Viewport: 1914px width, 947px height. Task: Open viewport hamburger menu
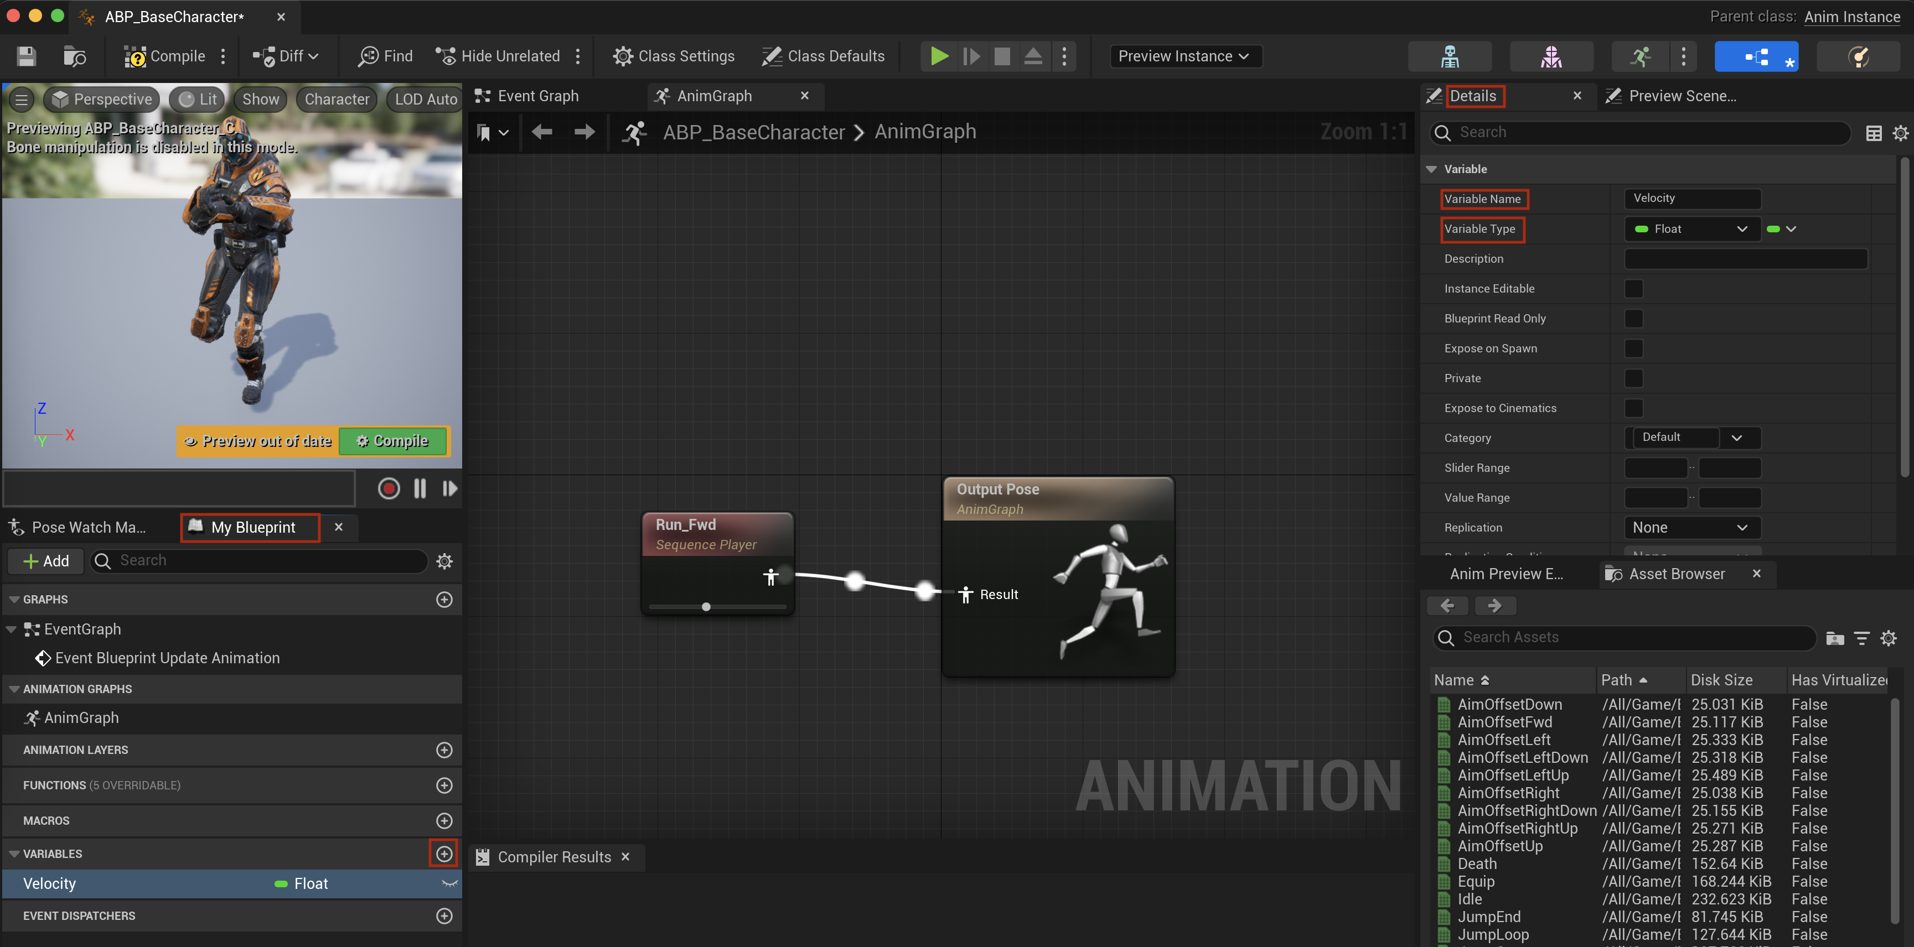(22, 100)
